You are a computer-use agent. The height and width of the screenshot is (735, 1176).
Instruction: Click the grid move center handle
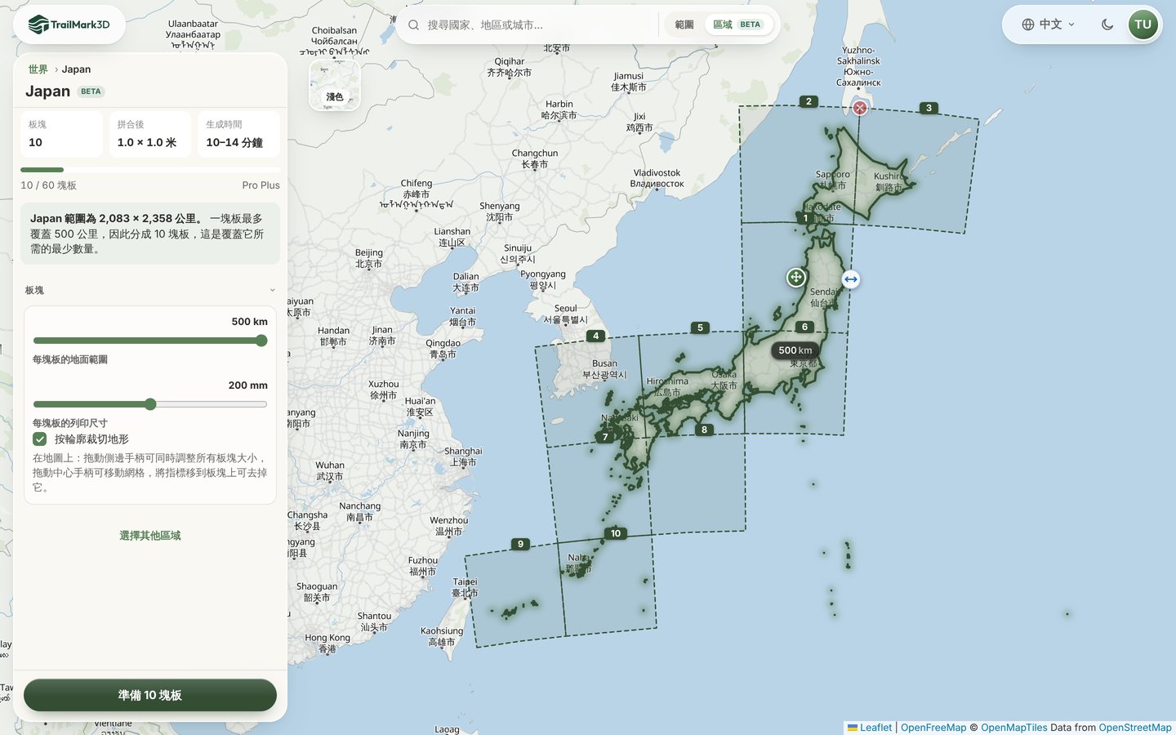[796, 278]
